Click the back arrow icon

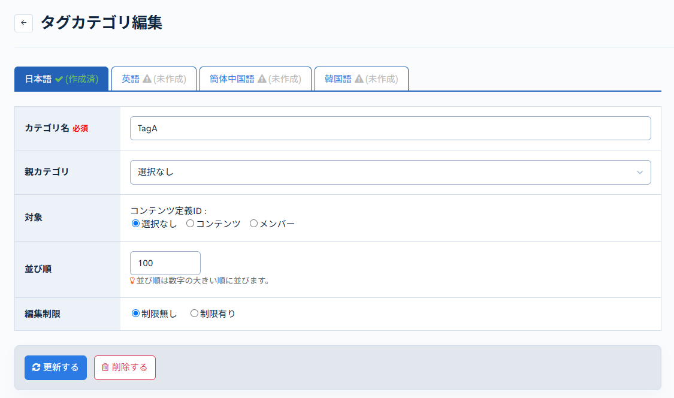click(x=23, y=23)
